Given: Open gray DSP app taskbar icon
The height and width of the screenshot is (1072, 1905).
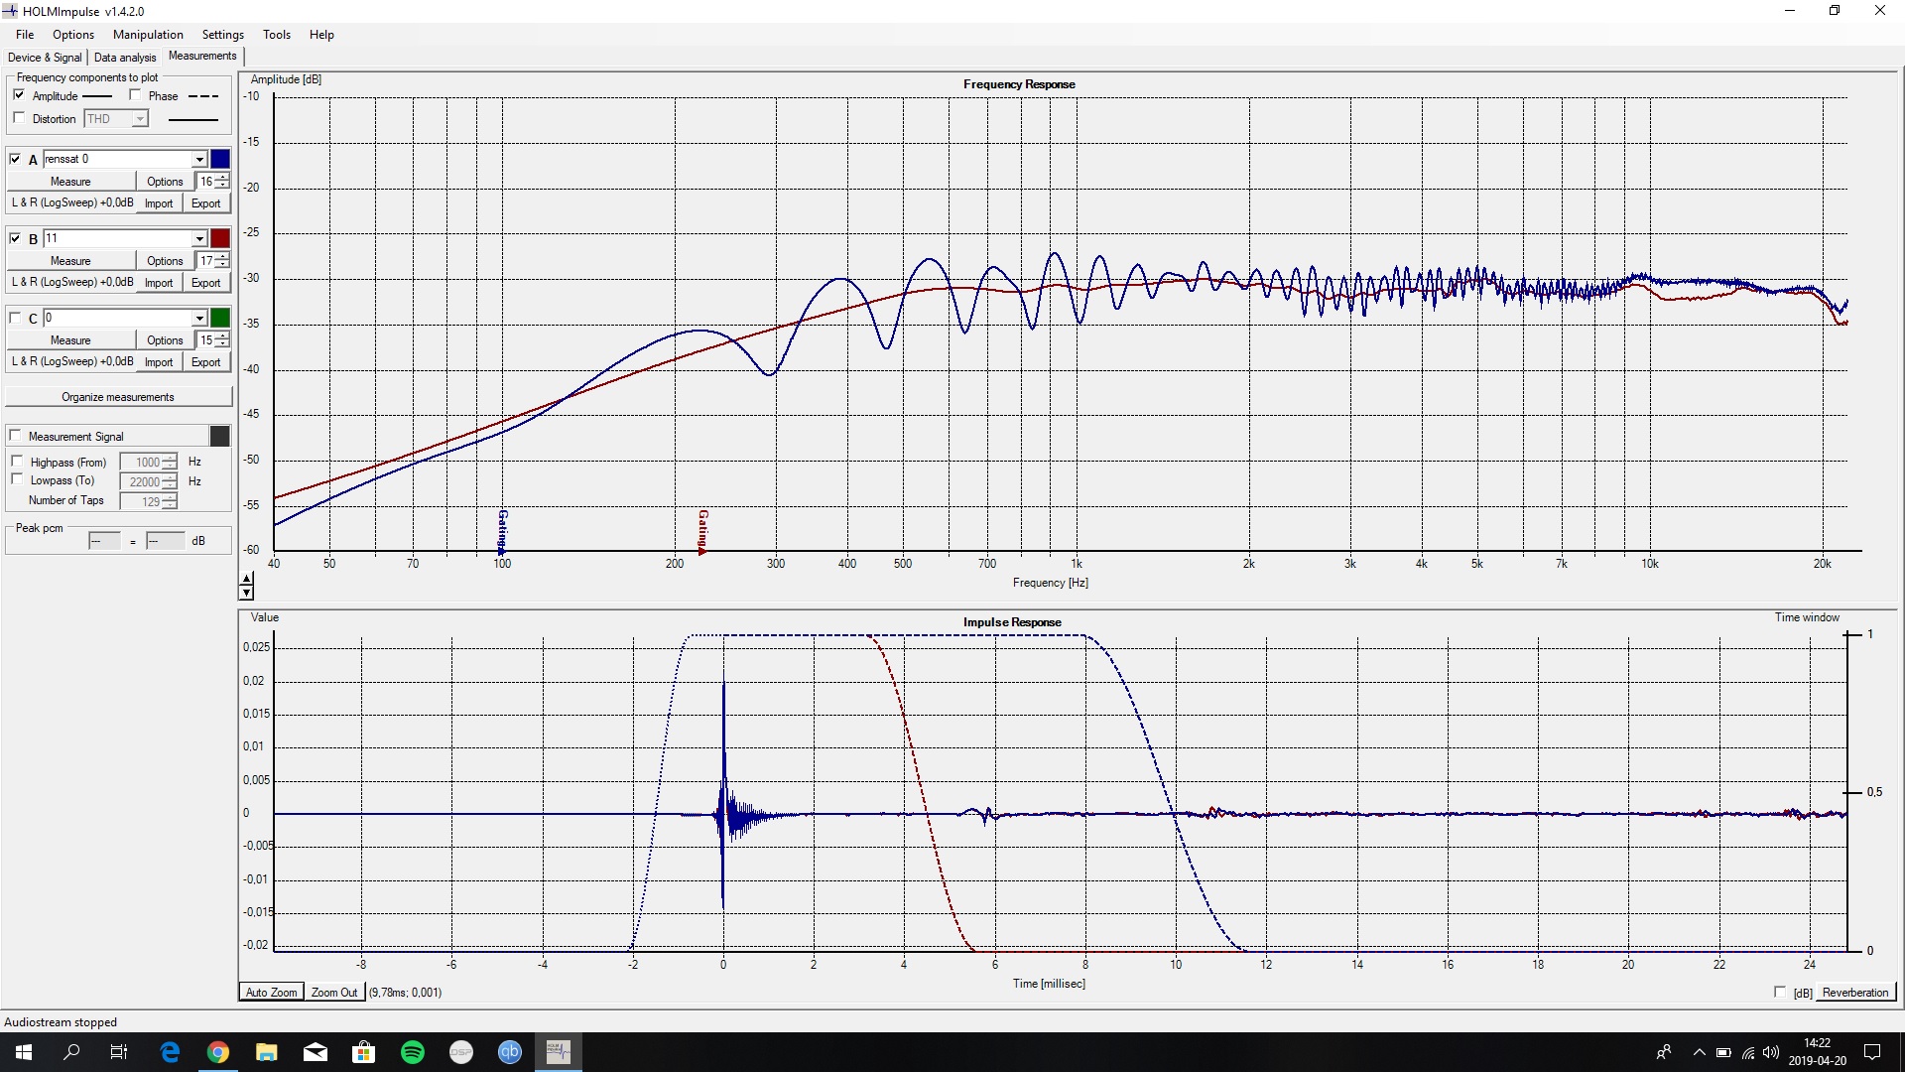Looking at the screenshot, I should pos(461,1052).
